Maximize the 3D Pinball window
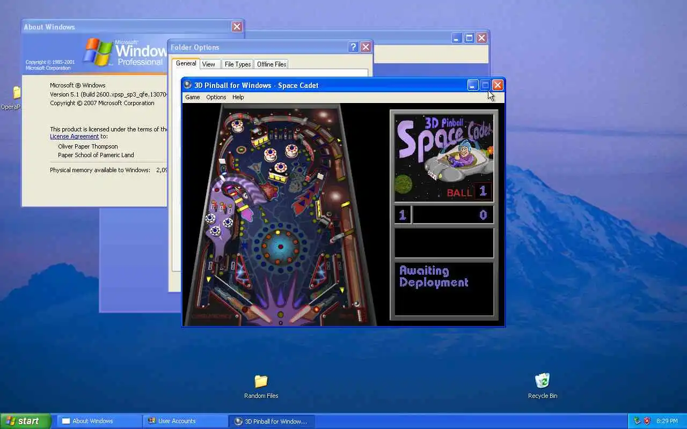 [x=485, y=85]
